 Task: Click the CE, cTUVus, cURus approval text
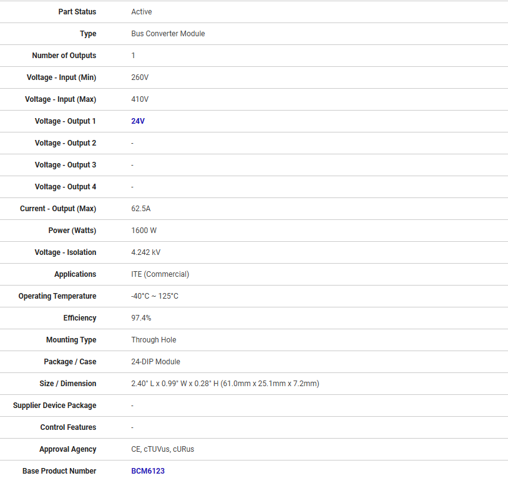tap(162, 449)
